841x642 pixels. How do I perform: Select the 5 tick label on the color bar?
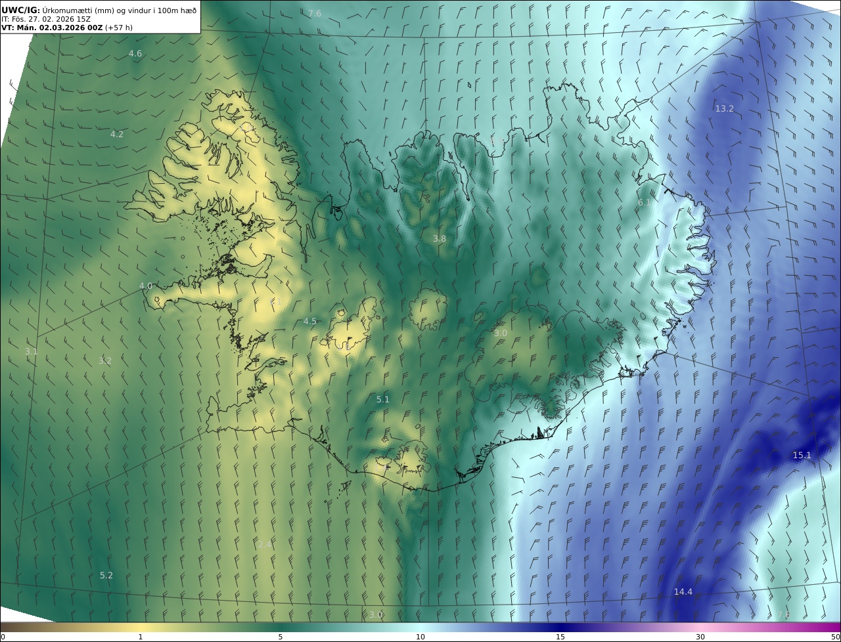pos(281,637)
